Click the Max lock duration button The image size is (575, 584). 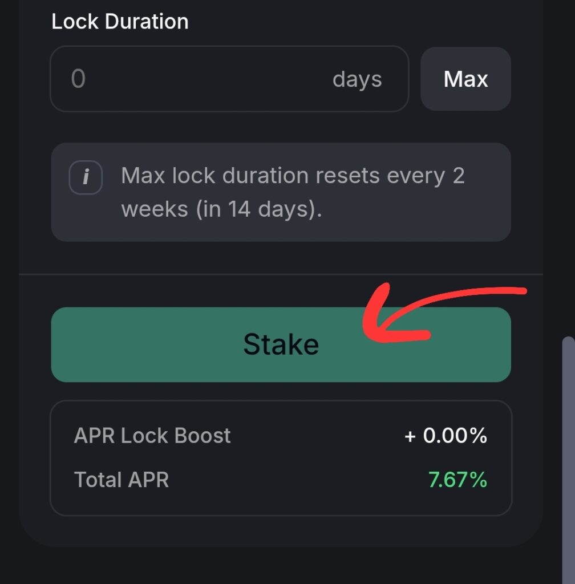point(465,79)
